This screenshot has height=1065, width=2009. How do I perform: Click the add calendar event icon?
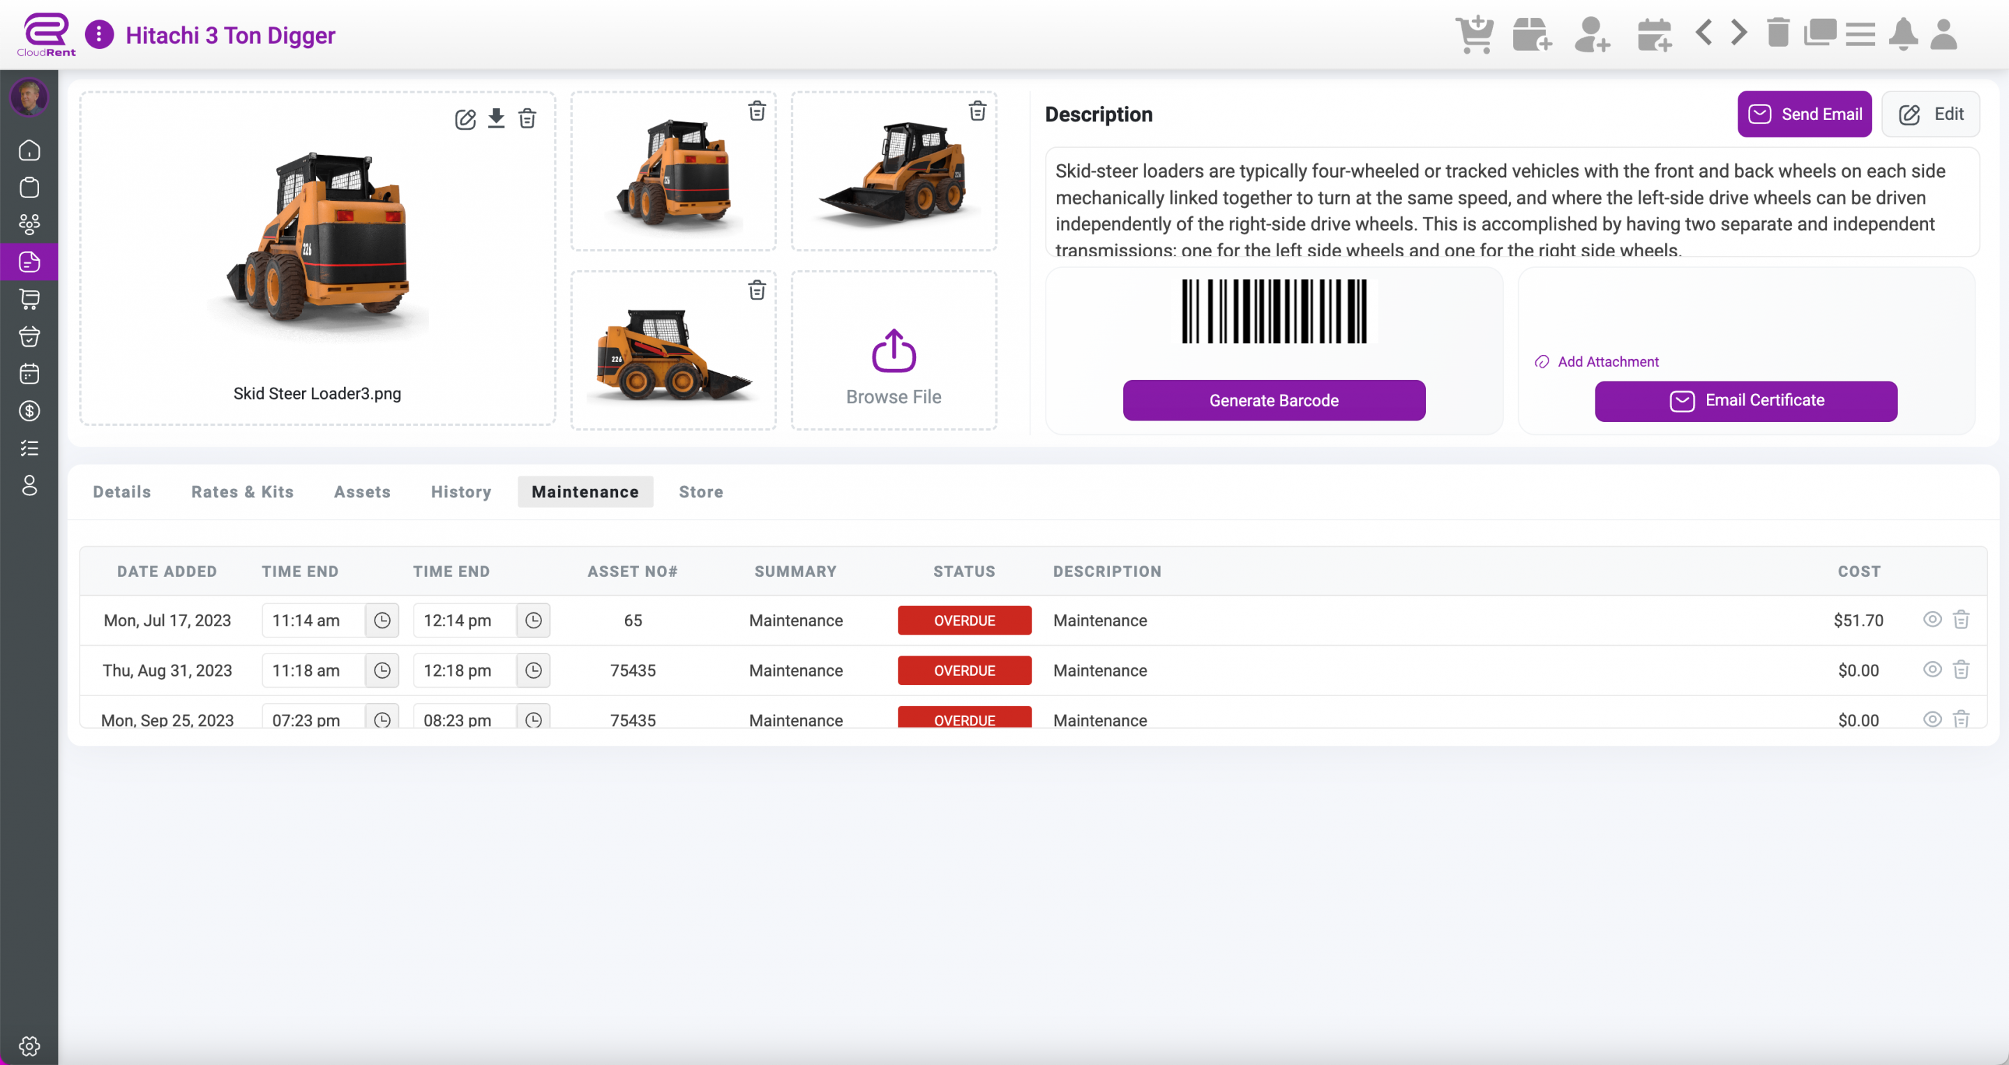tap(1653, 34)
